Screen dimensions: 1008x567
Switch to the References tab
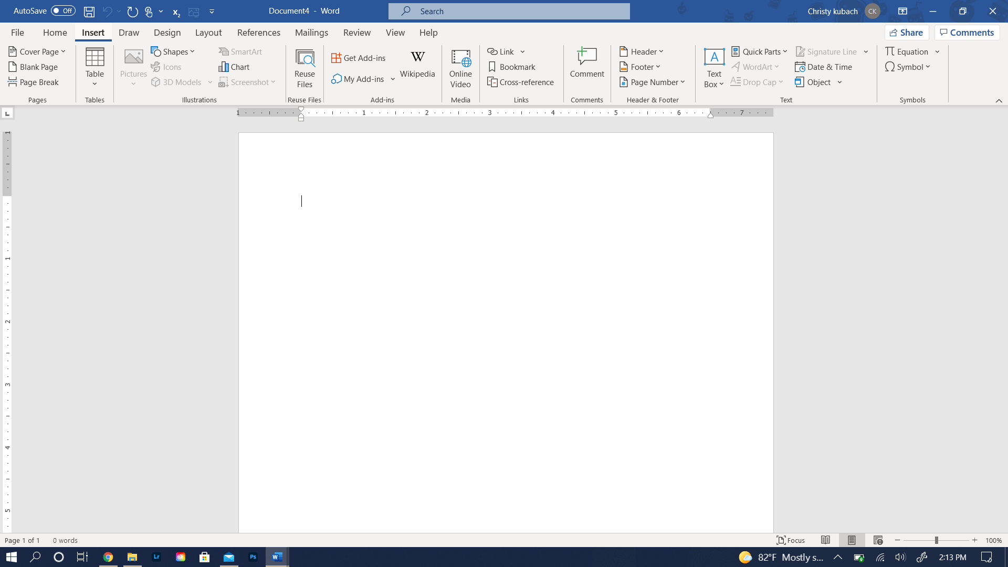coord(259,33)
